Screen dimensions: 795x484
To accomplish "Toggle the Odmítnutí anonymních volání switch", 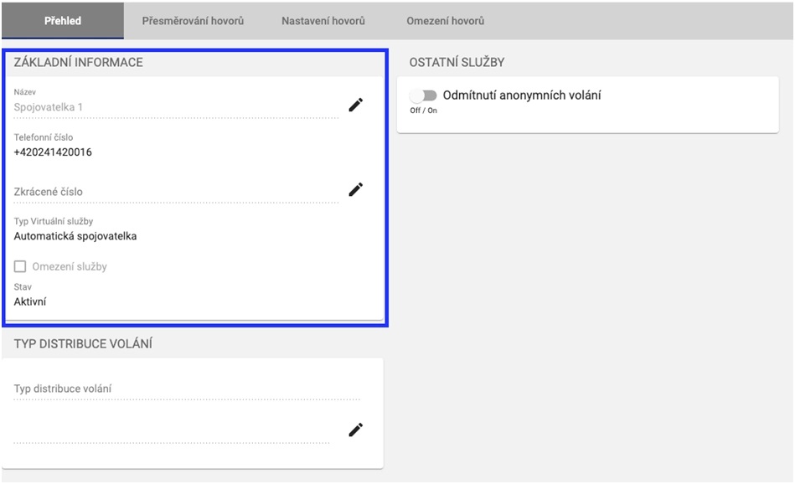I will 423,95.
